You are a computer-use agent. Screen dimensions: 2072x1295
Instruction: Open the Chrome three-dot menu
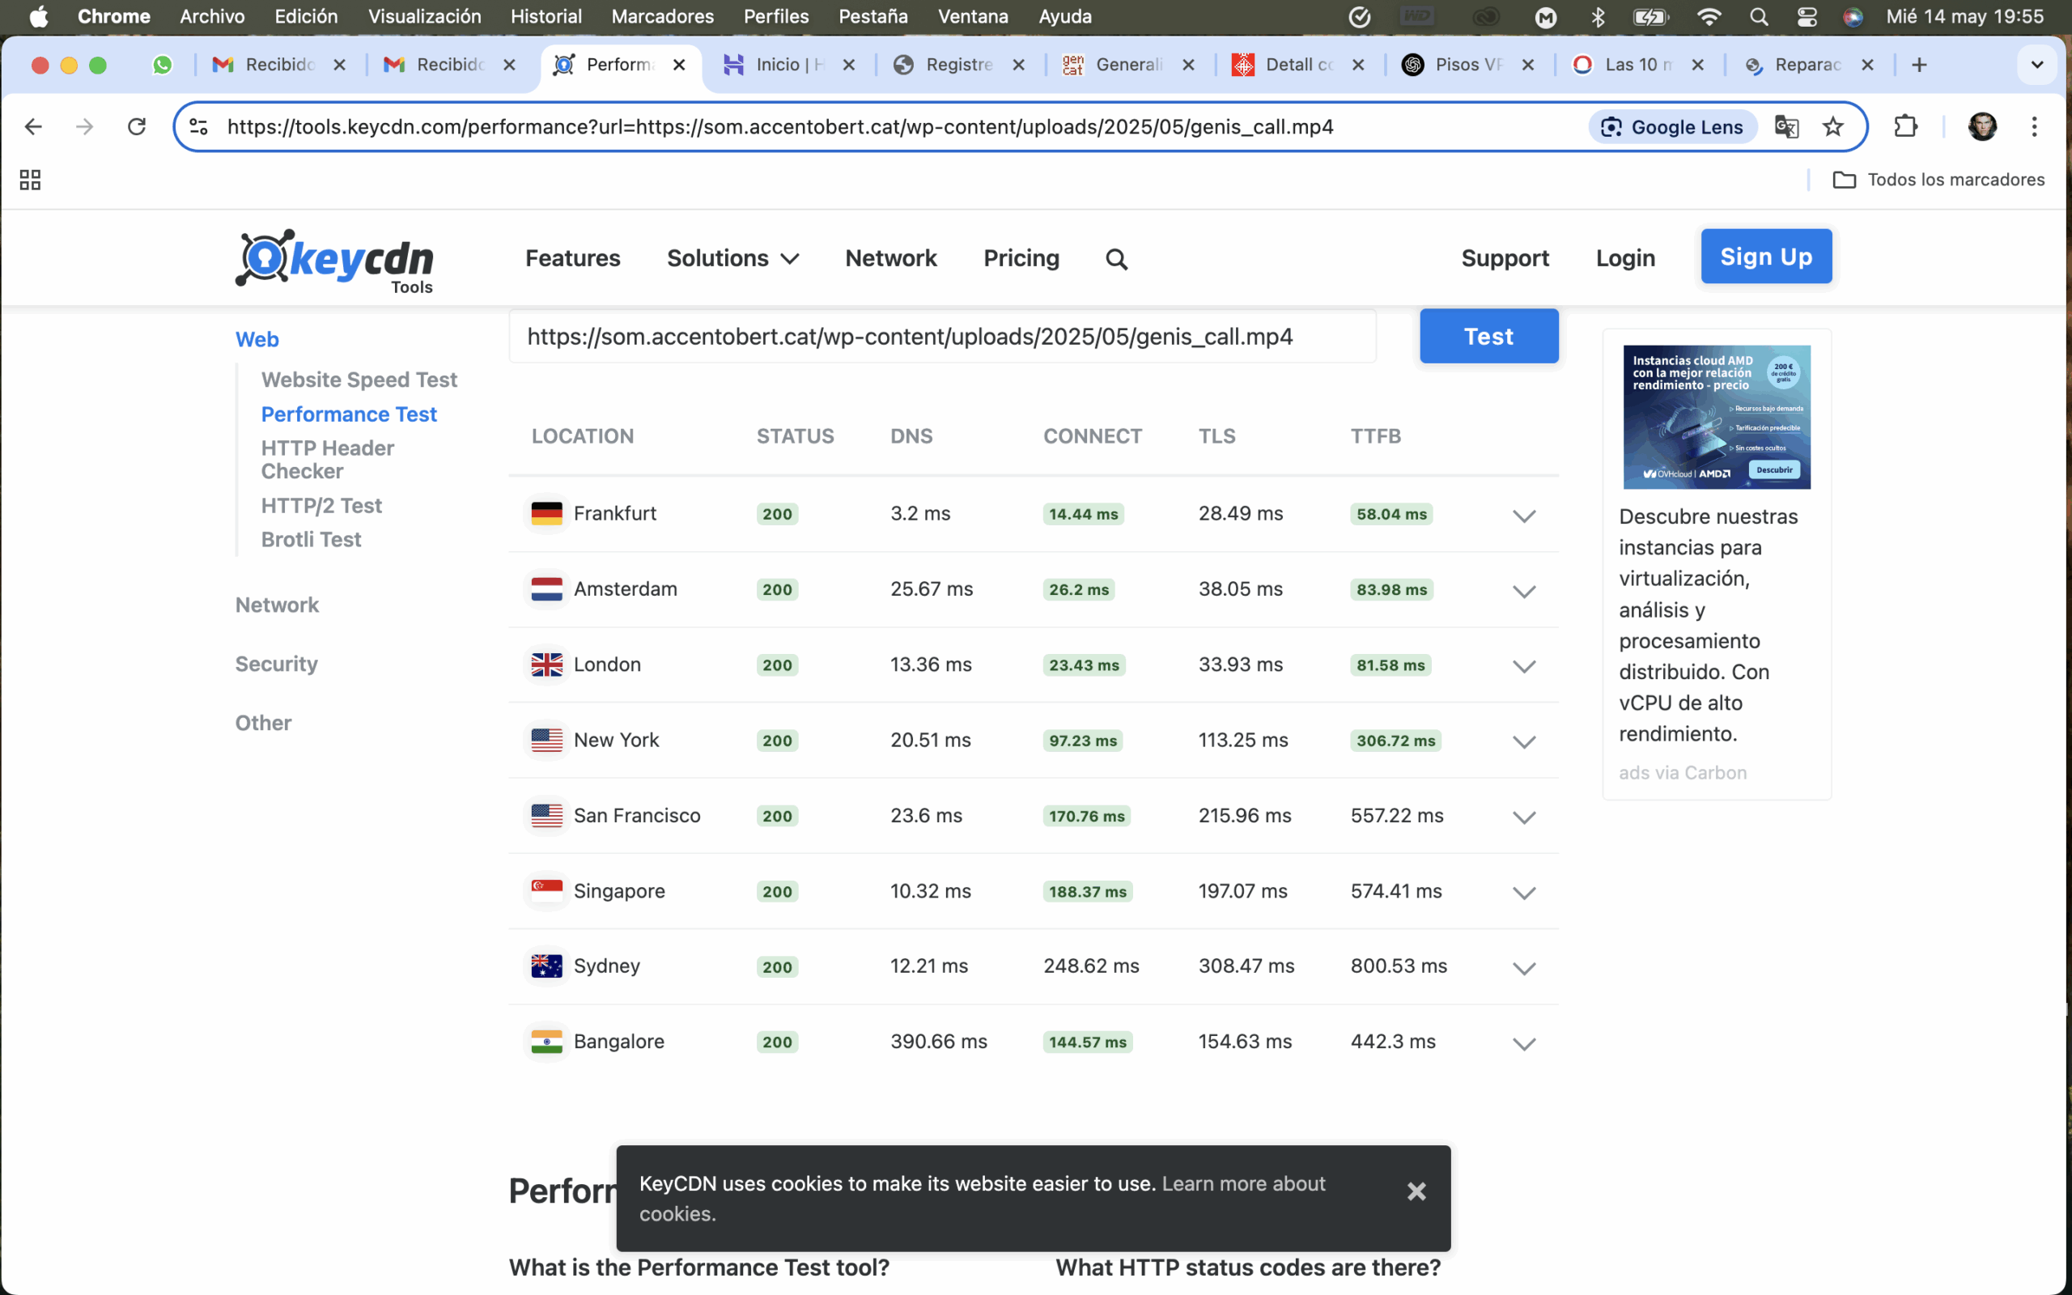click(x=2034, y=127)
